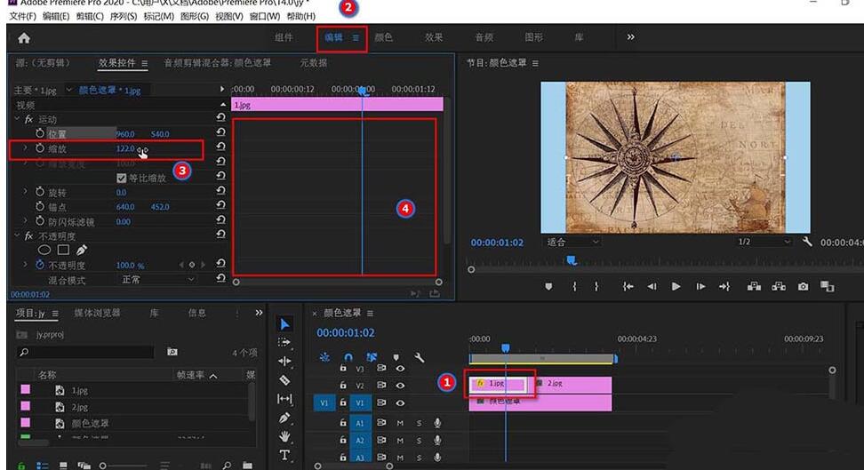Step forward one frame
The height and width of the screenshot is (470, 864).
(x=700, y=286)
